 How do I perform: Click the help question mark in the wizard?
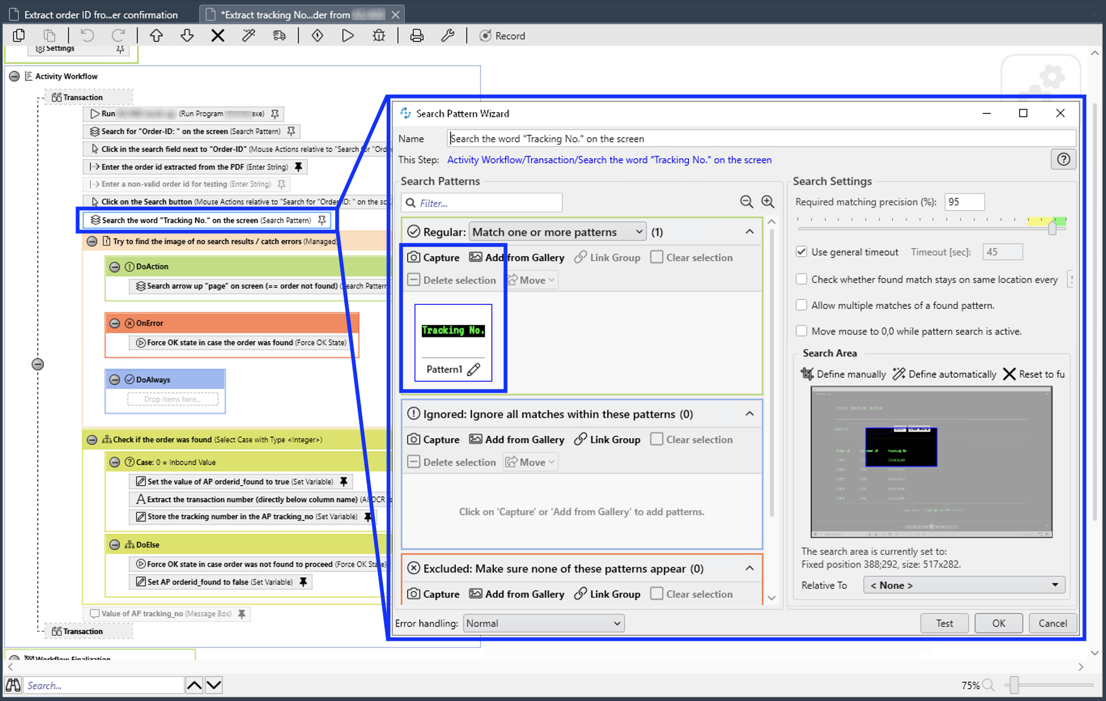tap(1063, 159)
